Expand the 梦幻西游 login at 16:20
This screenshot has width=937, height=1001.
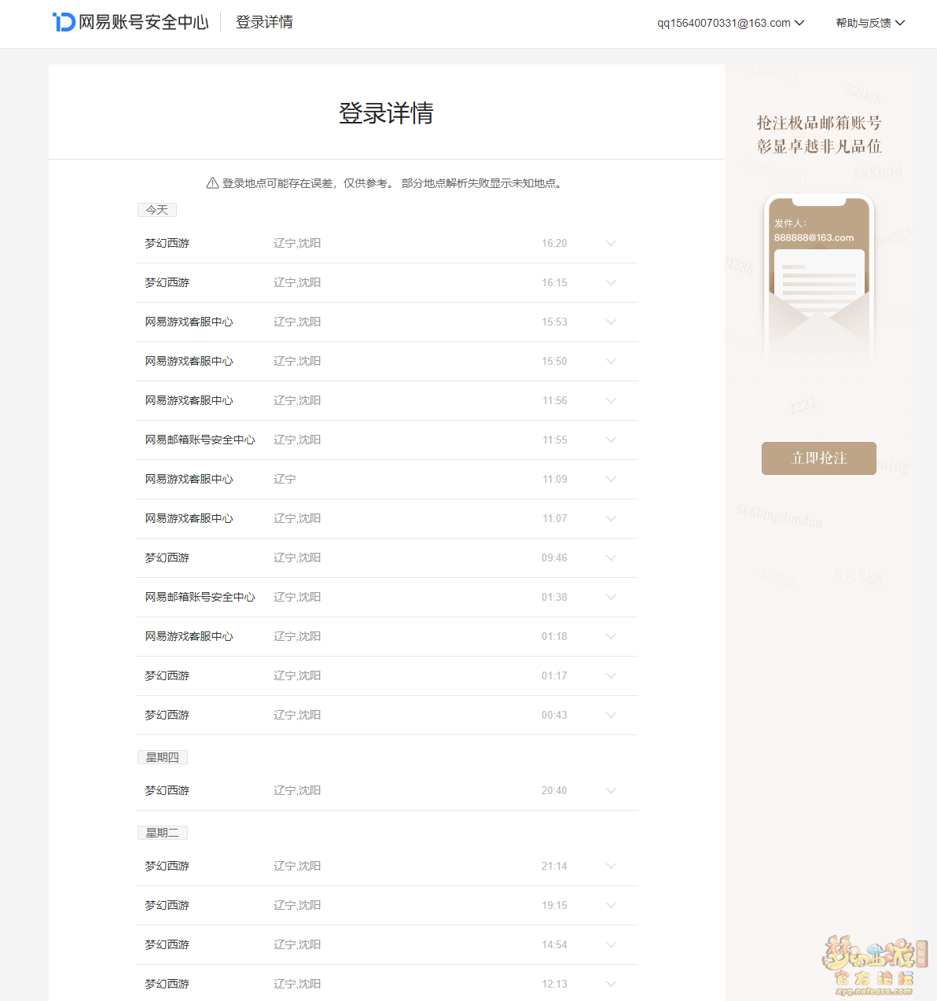pos(611,244)
